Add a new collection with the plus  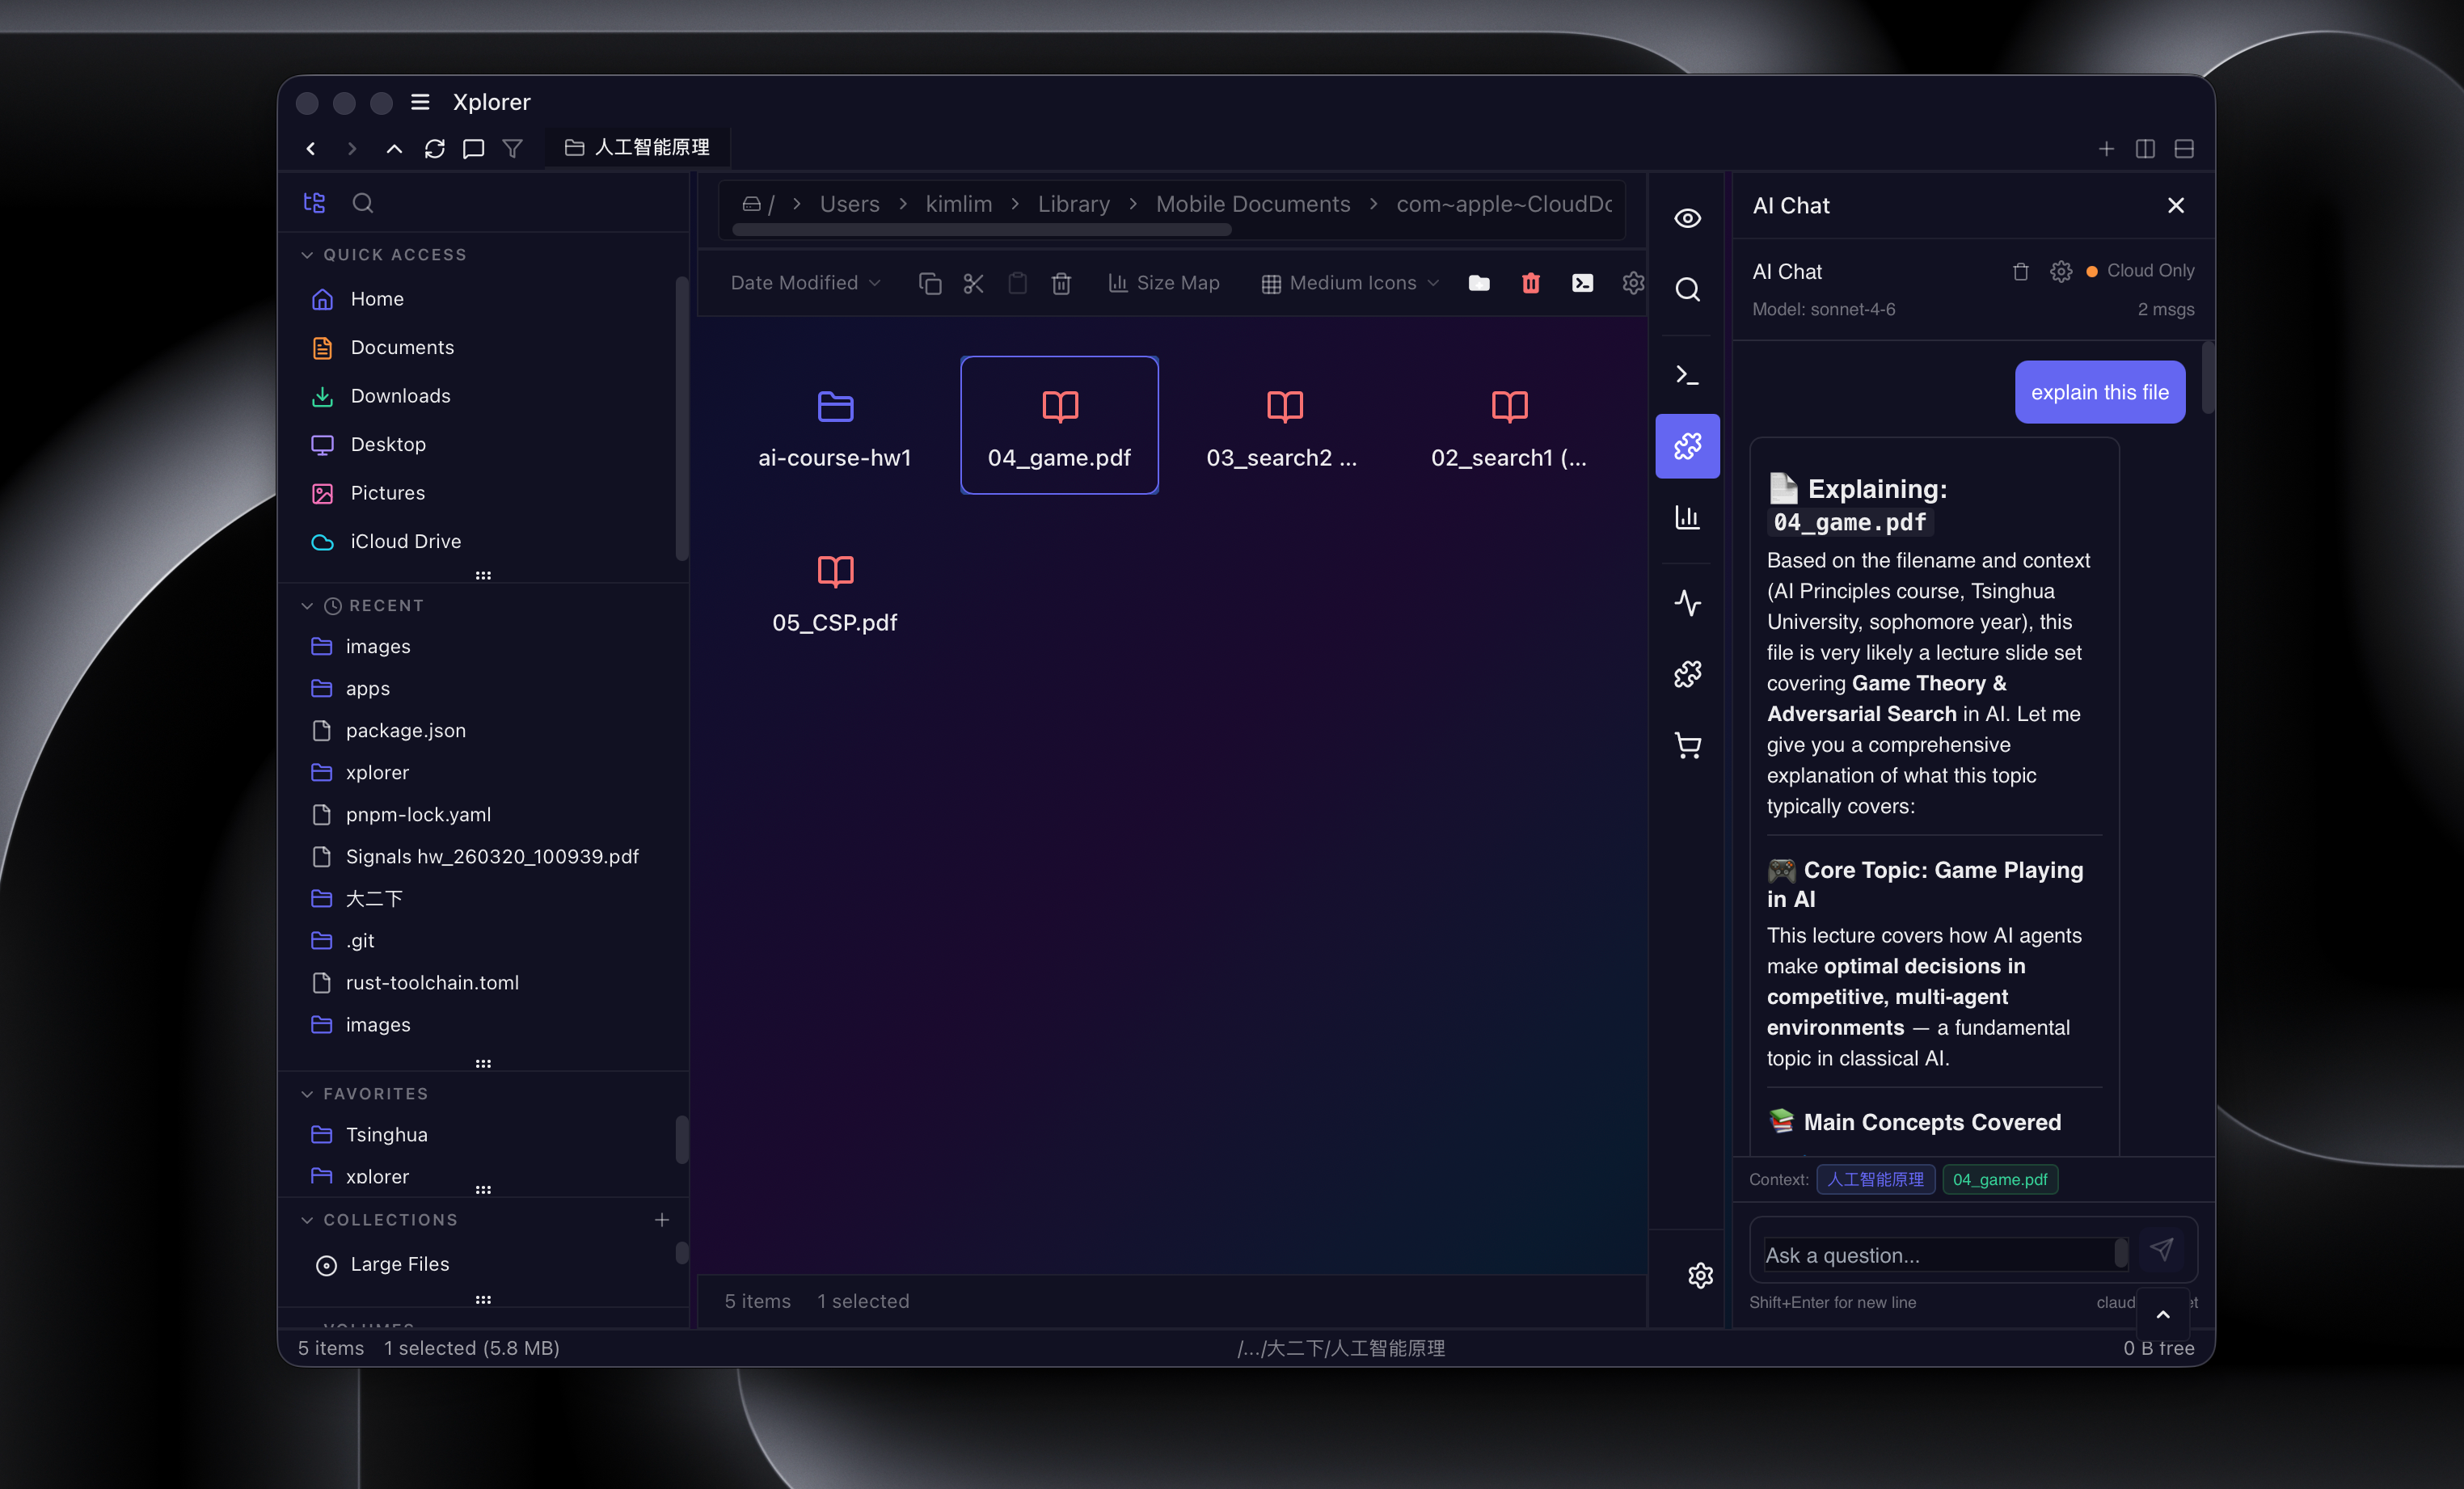click(x=661, y=1220)
